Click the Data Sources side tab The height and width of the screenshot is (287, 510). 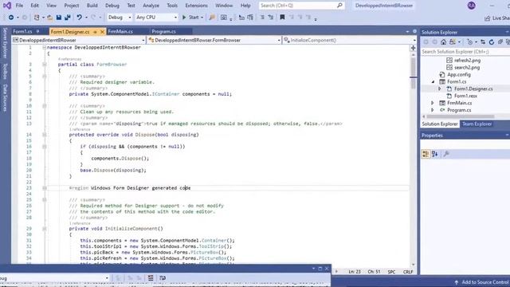coord(5,98)
